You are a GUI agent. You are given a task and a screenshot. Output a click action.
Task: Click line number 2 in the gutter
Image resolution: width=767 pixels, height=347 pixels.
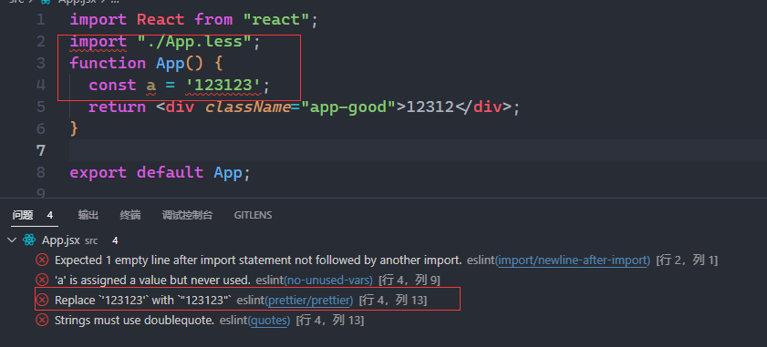tap(41, 42)
